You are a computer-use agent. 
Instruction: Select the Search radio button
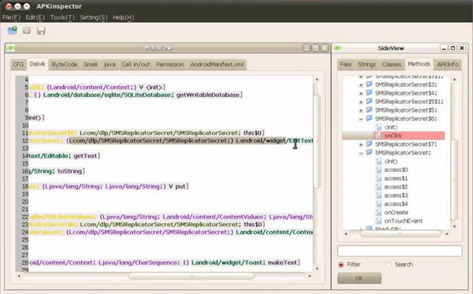(389, 265)
